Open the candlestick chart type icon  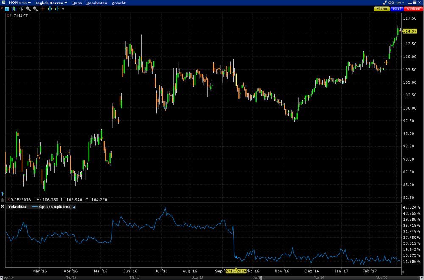point(14,9)
